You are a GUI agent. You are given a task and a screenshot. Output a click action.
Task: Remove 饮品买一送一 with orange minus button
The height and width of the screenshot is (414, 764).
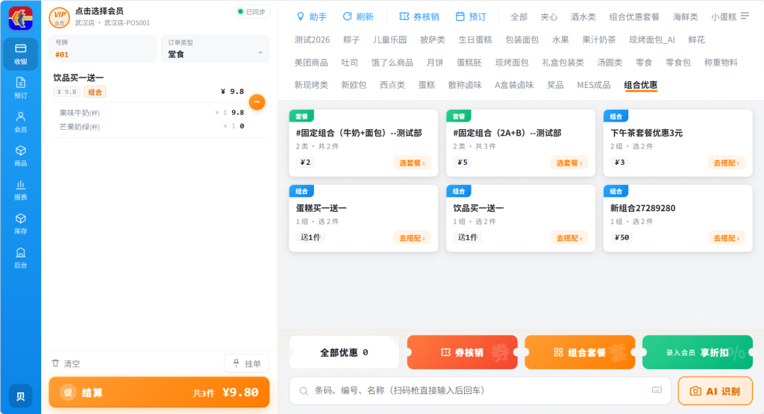257,101
